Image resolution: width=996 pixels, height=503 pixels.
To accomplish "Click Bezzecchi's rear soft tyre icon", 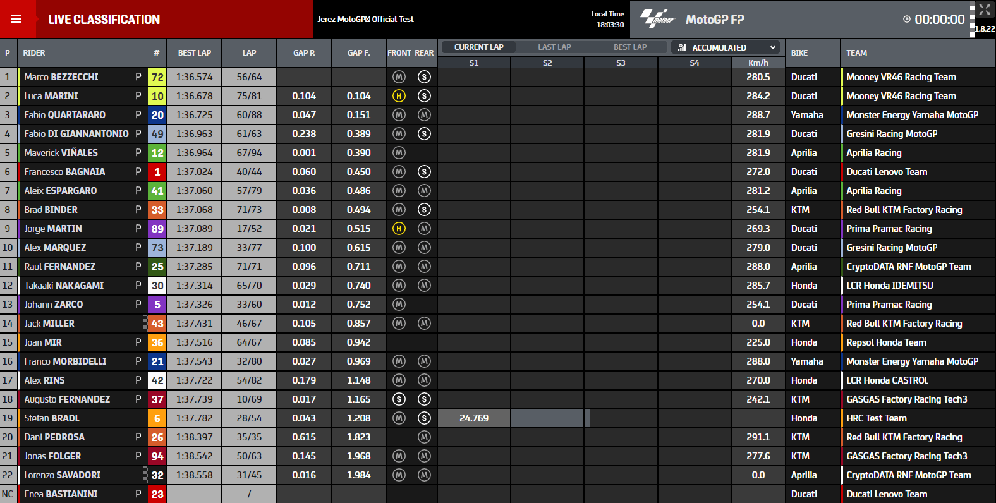I will coord(424,77).
